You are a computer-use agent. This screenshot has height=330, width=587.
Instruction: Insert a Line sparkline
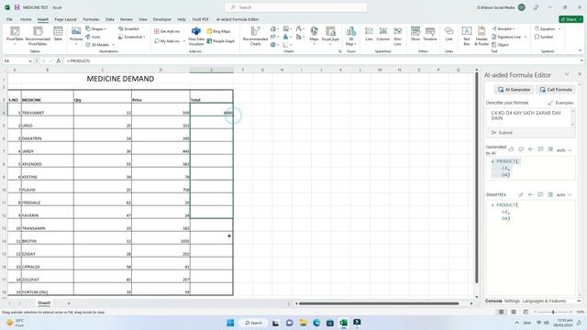(x=369, y=34)
